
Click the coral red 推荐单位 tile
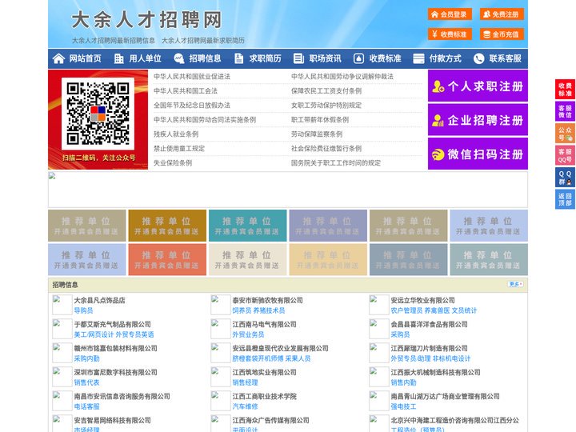click(167, 260)
